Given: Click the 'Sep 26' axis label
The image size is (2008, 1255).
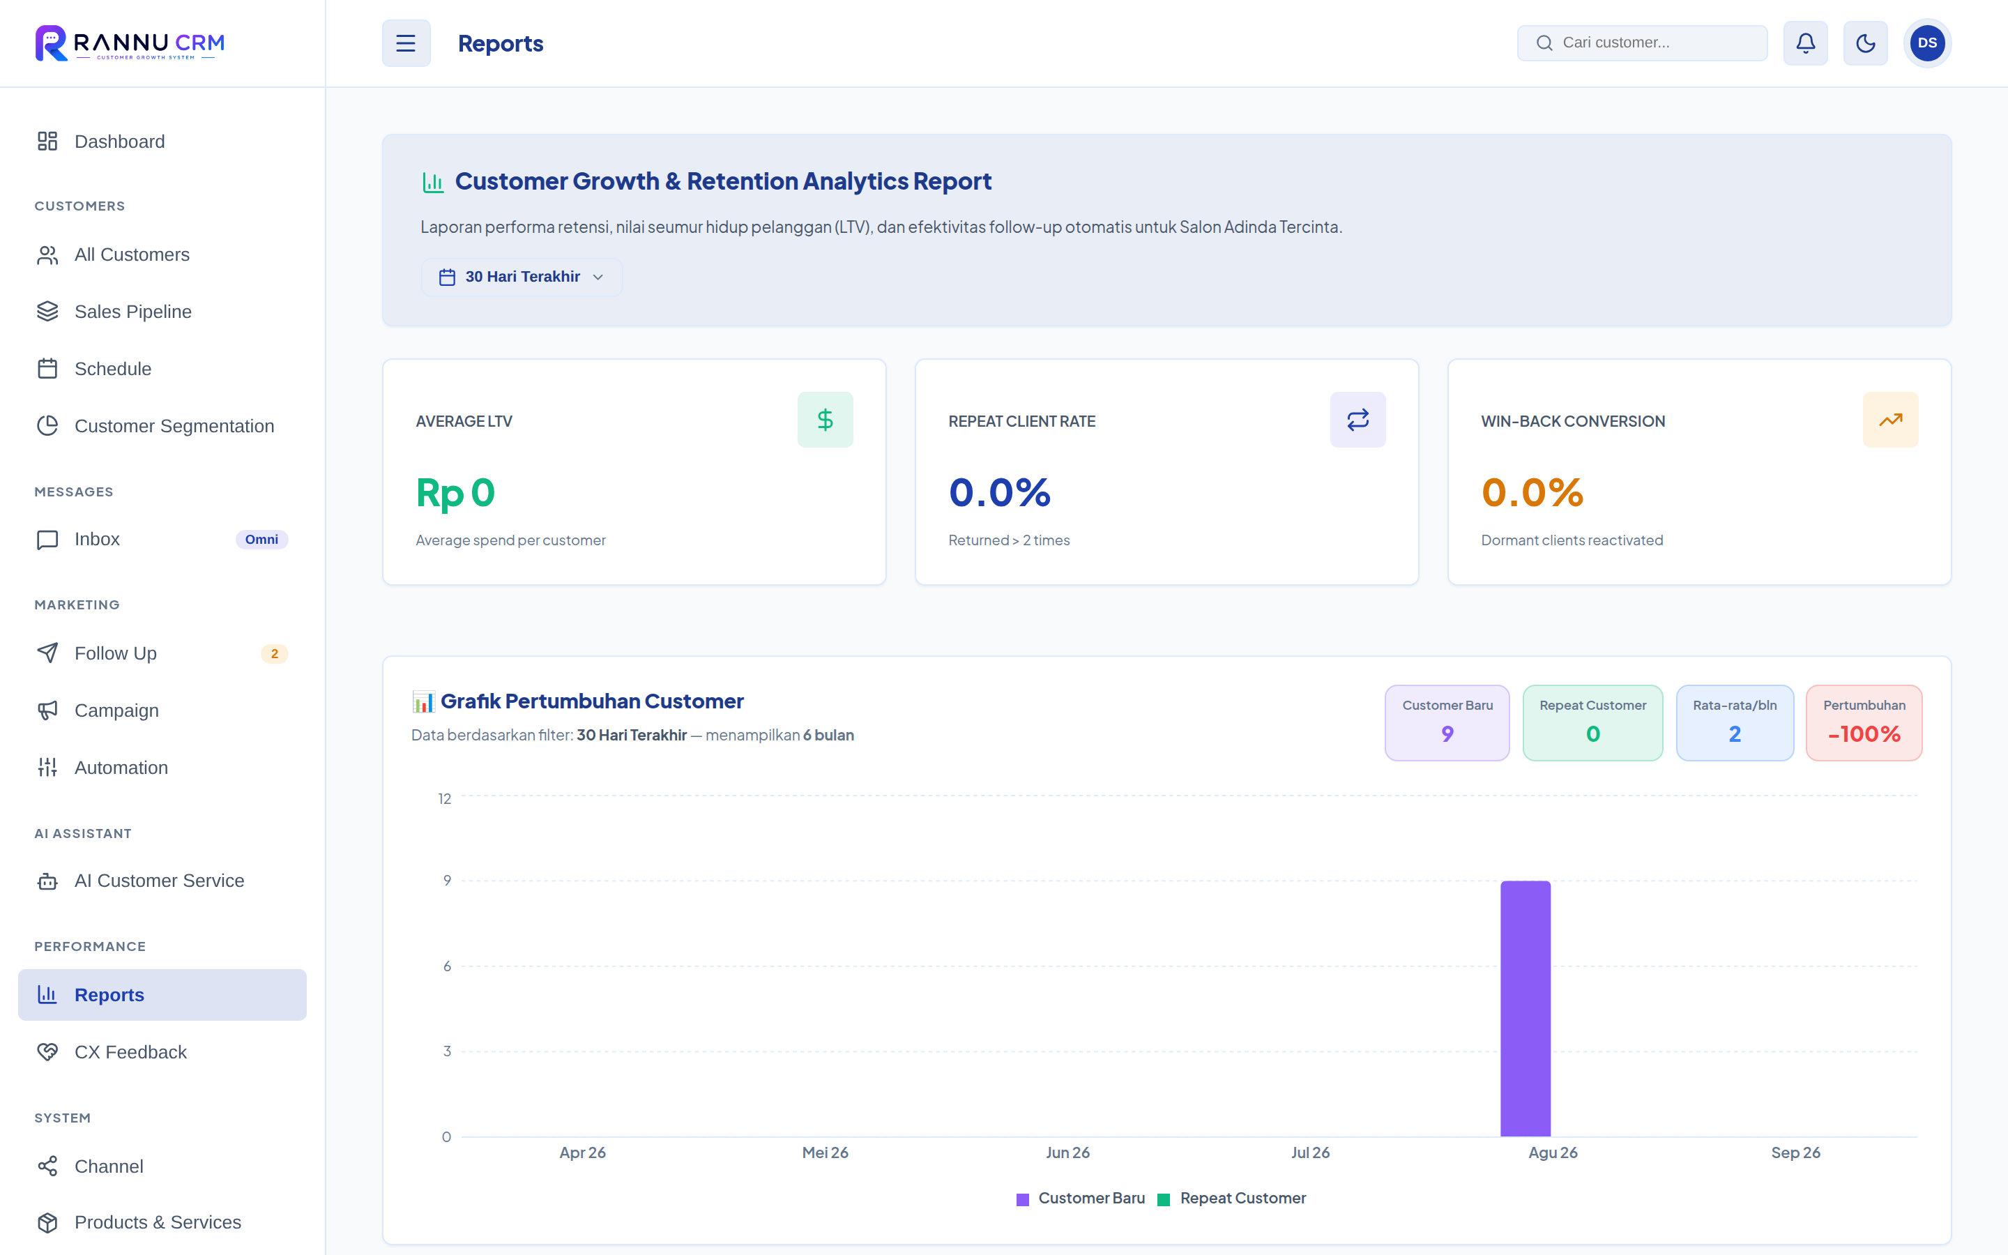Looking at the screenshot, I should click(1795, 1153).
